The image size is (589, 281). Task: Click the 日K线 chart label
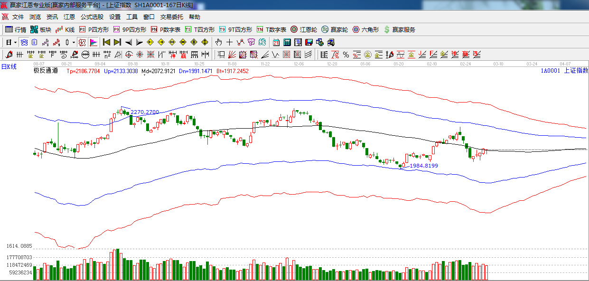click(x=9, y=66)
